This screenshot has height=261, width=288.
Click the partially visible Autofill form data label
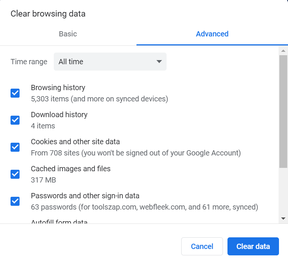(59, 222)
